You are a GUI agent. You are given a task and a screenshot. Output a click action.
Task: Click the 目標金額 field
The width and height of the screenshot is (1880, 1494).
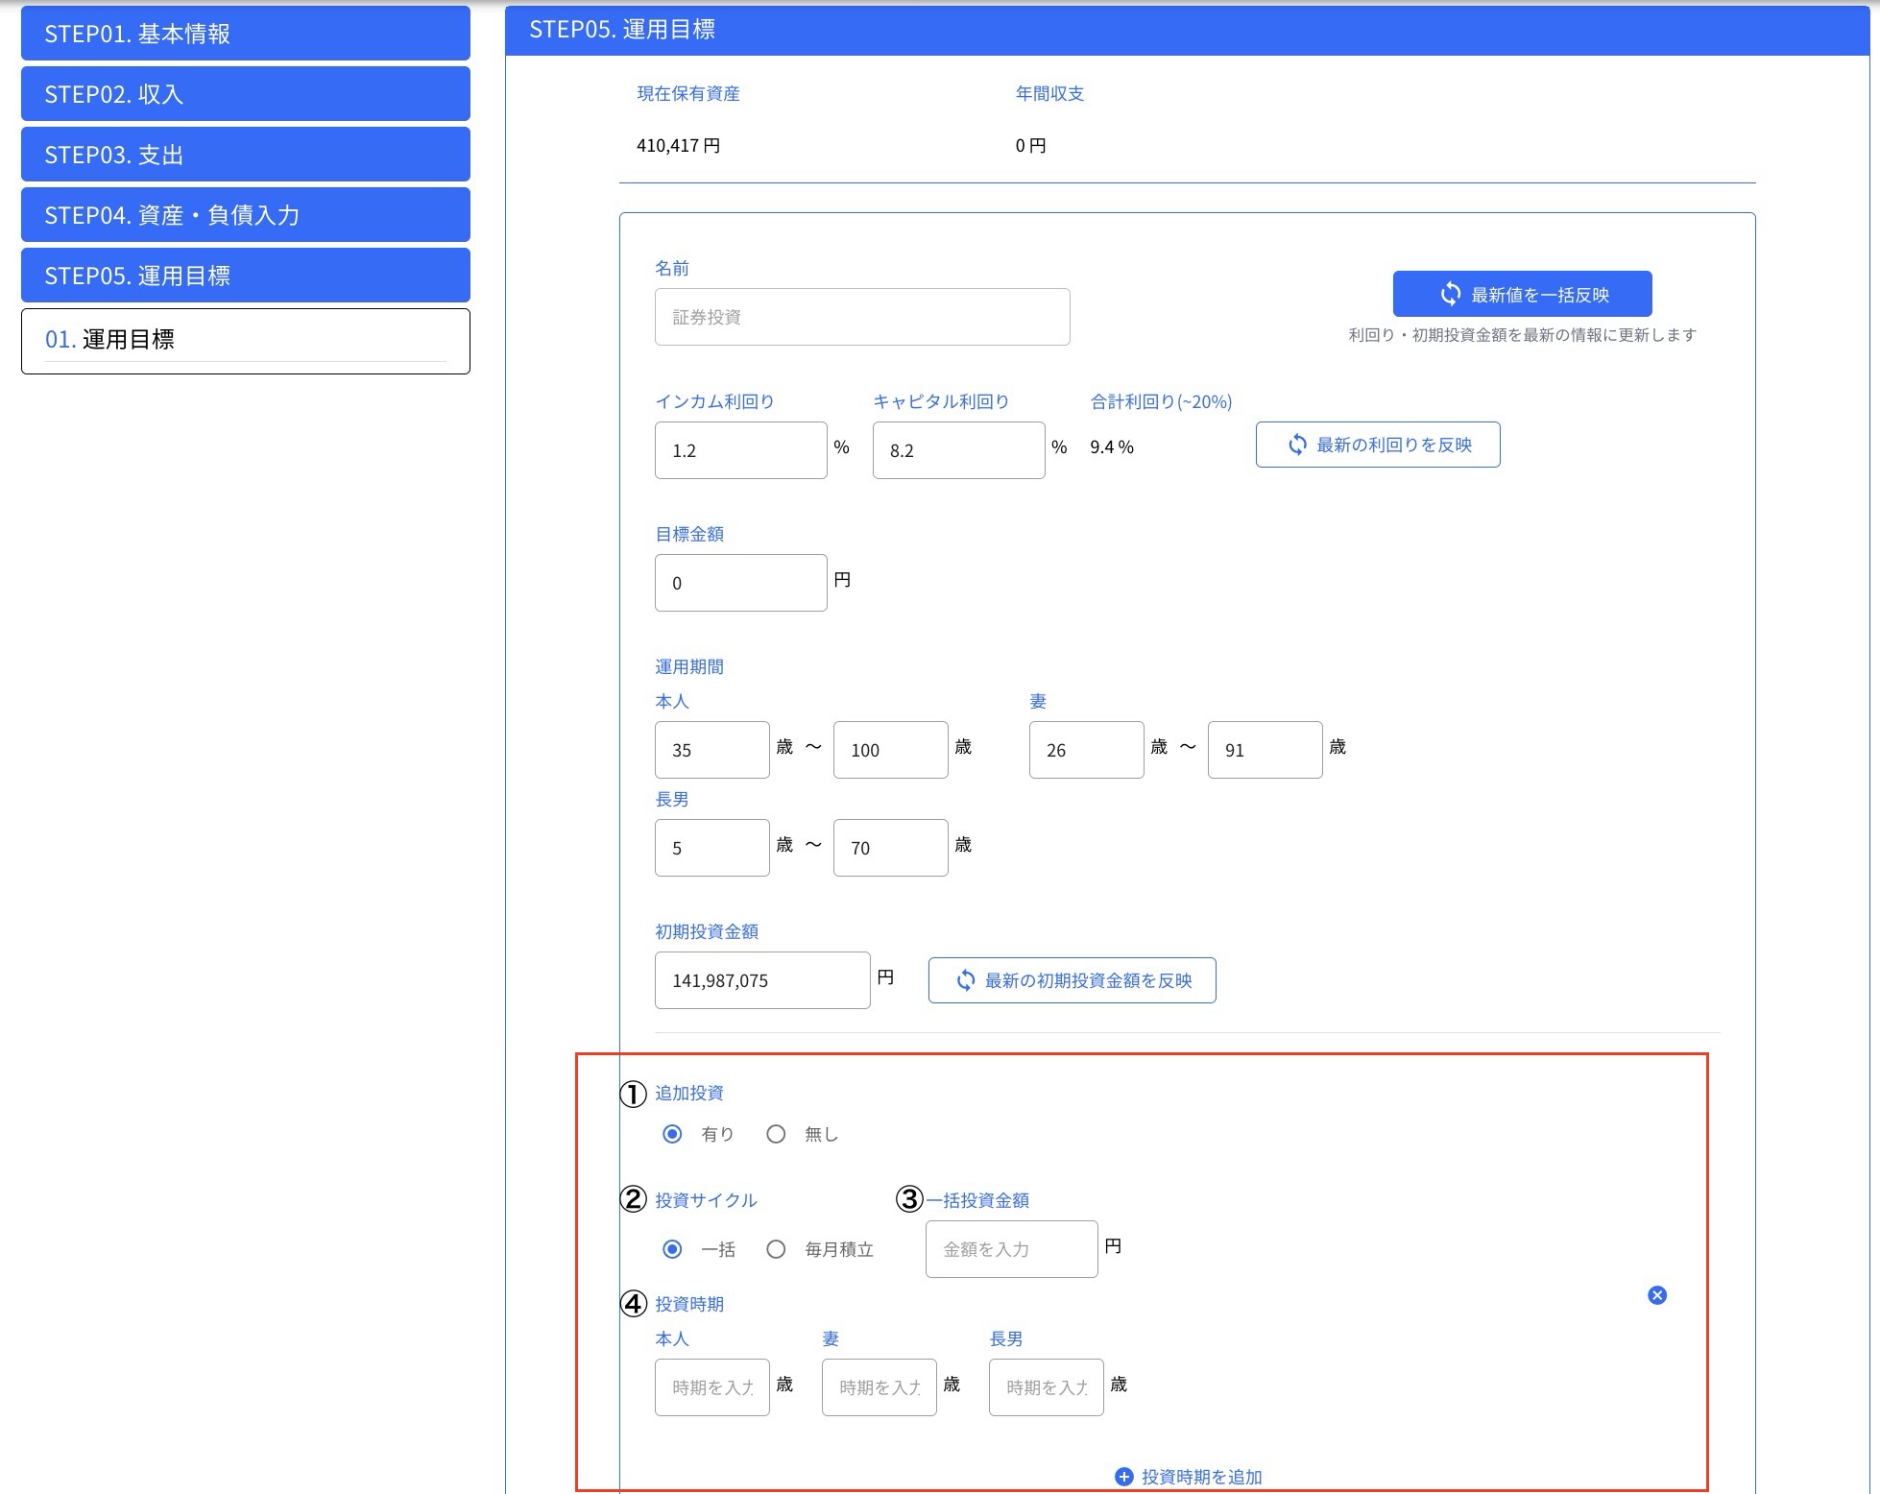click(741, 583)
